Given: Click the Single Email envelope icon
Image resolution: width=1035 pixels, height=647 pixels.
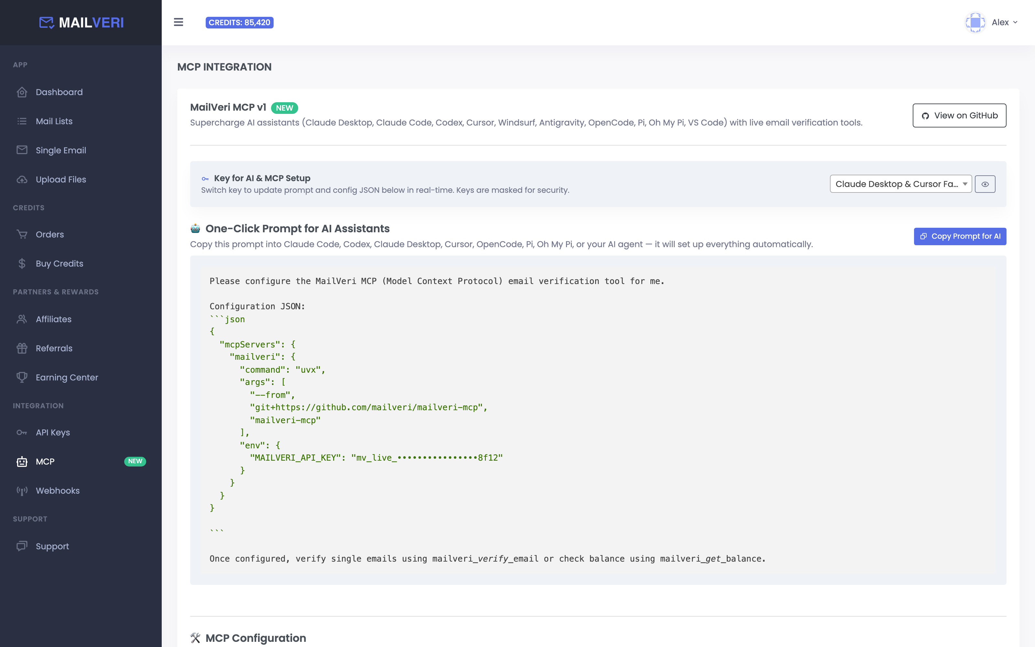Looking at the screenshot, I should click(22, 150).
